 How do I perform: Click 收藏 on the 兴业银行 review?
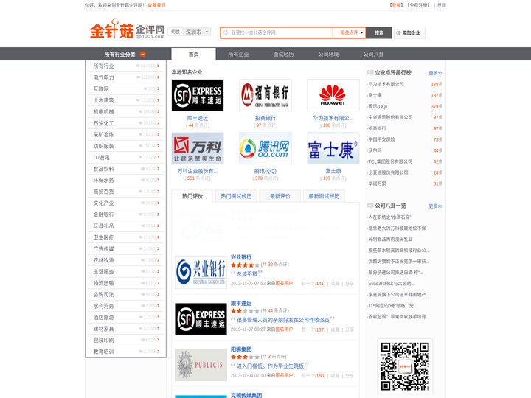335,284
